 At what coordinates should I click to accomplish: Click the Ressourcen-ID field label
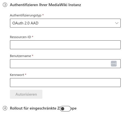(20, 37)
